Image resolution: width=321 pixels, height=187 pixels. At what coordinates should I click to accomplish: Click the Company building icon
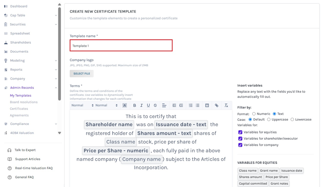pyautogui.click(x=6, y=79)
